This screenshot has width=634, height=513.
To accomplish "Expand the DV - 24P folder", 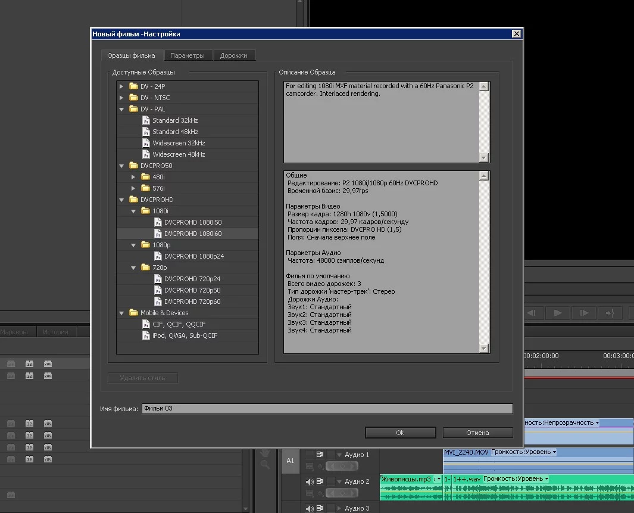I will point(121,86).
